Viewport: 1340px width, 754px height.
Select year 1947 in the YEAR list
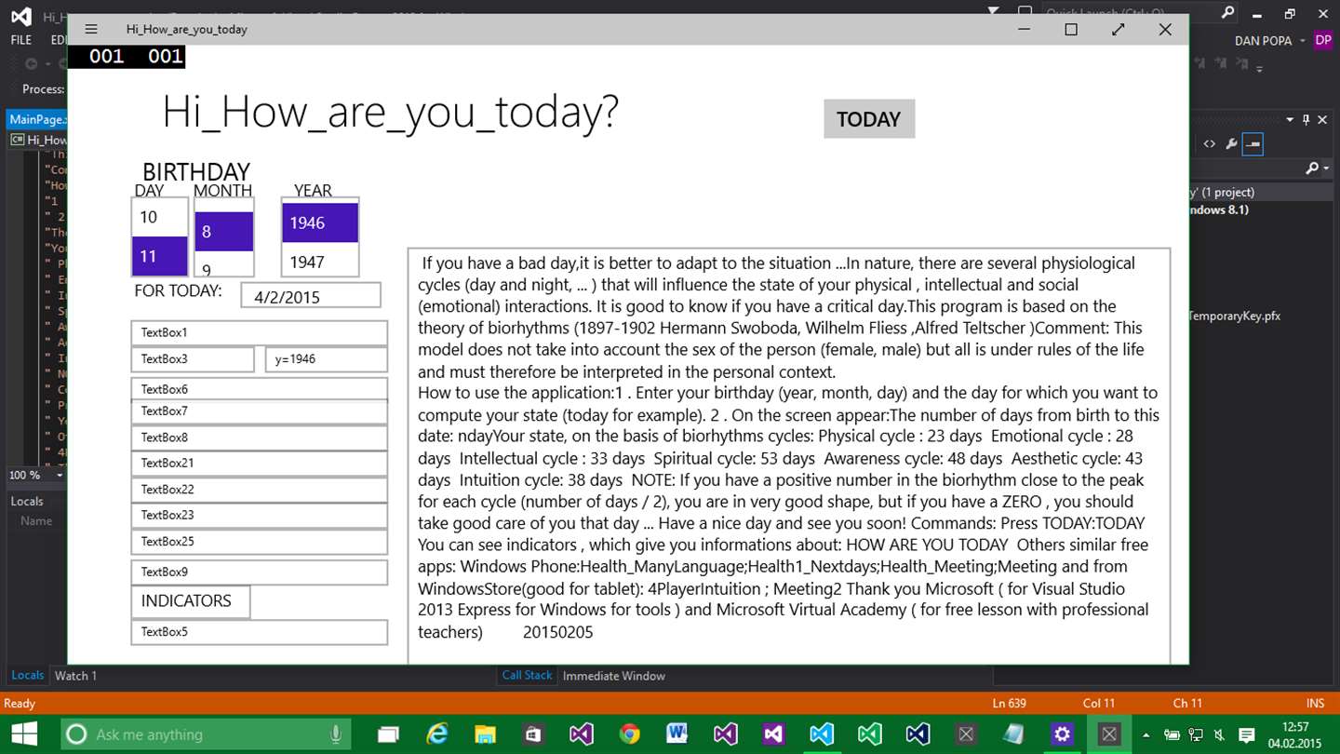click(320, 262)
